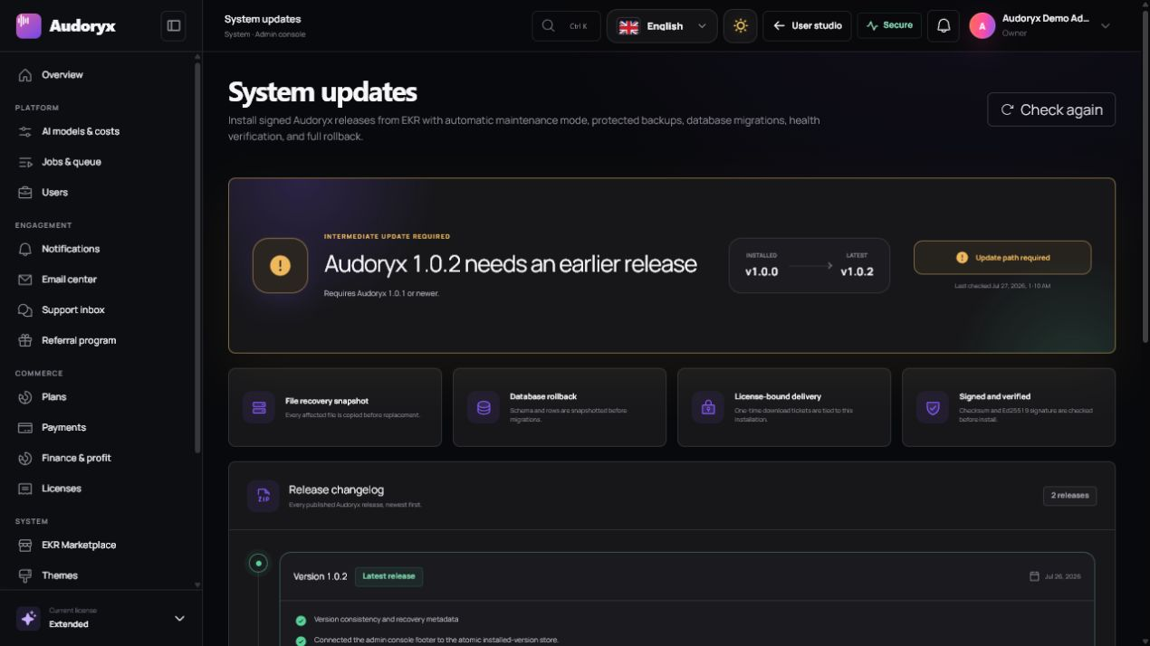
Task: Click the latest version v1.0.2 value
Action: (x=857, y=271)
